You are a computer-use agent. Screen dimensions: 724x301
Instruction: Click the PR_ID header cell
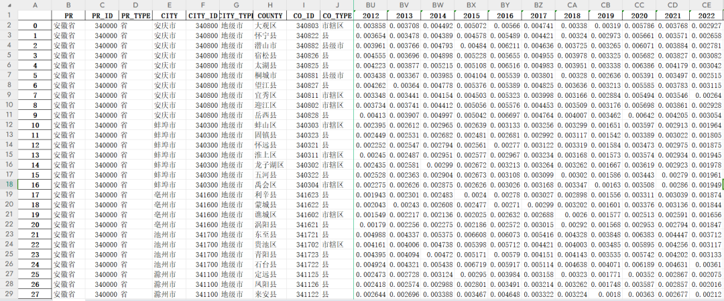tap(102, 15)
